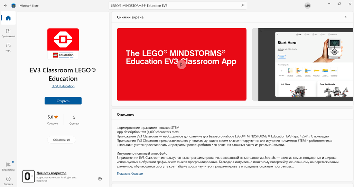Click the back arrow in title bar
This screenshot has width=354, height=187.
[x=5, y=6]
